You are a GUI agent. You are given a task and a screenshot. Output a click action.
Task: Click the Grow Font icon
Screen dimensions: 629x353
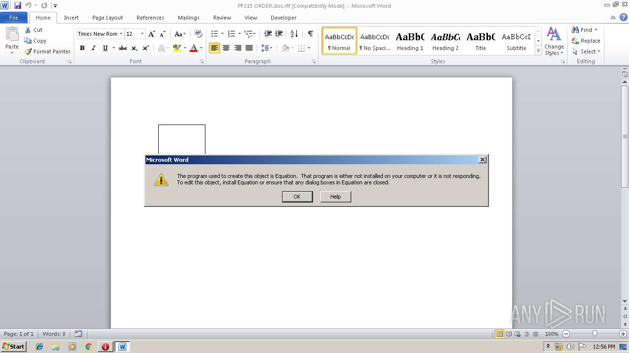tap(152, 34)
